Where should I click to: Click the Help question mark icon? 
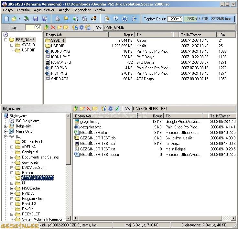[x=125, y=19]
